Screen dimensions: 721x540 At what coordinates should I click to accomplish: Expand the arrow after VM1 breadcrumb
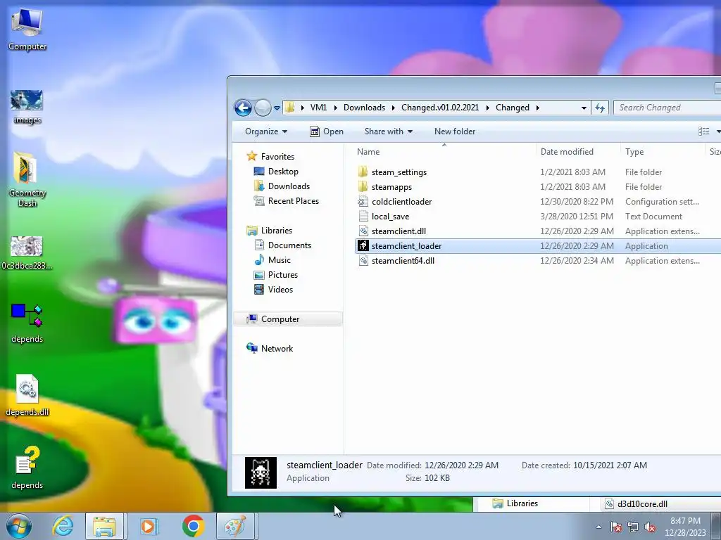point(335,108)
